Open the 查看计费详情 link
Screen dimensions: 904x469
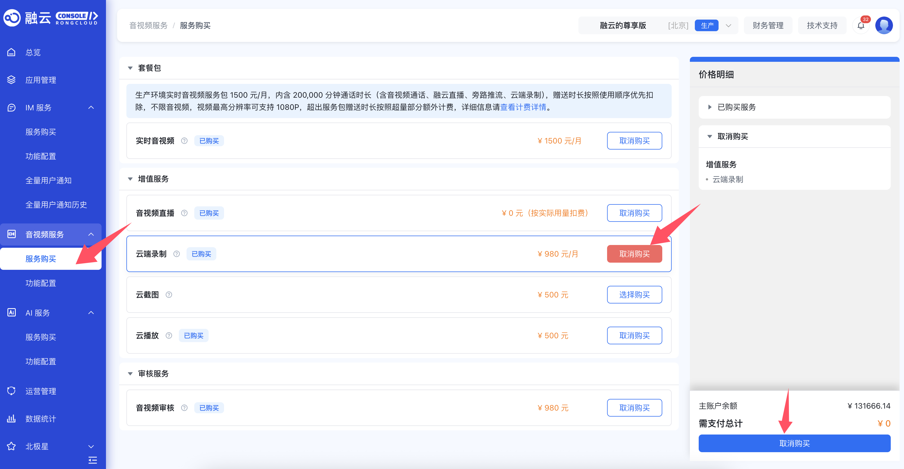coord(523,107)
